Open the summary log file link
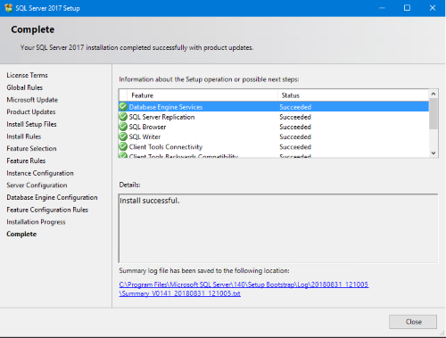 coord(244,289)
